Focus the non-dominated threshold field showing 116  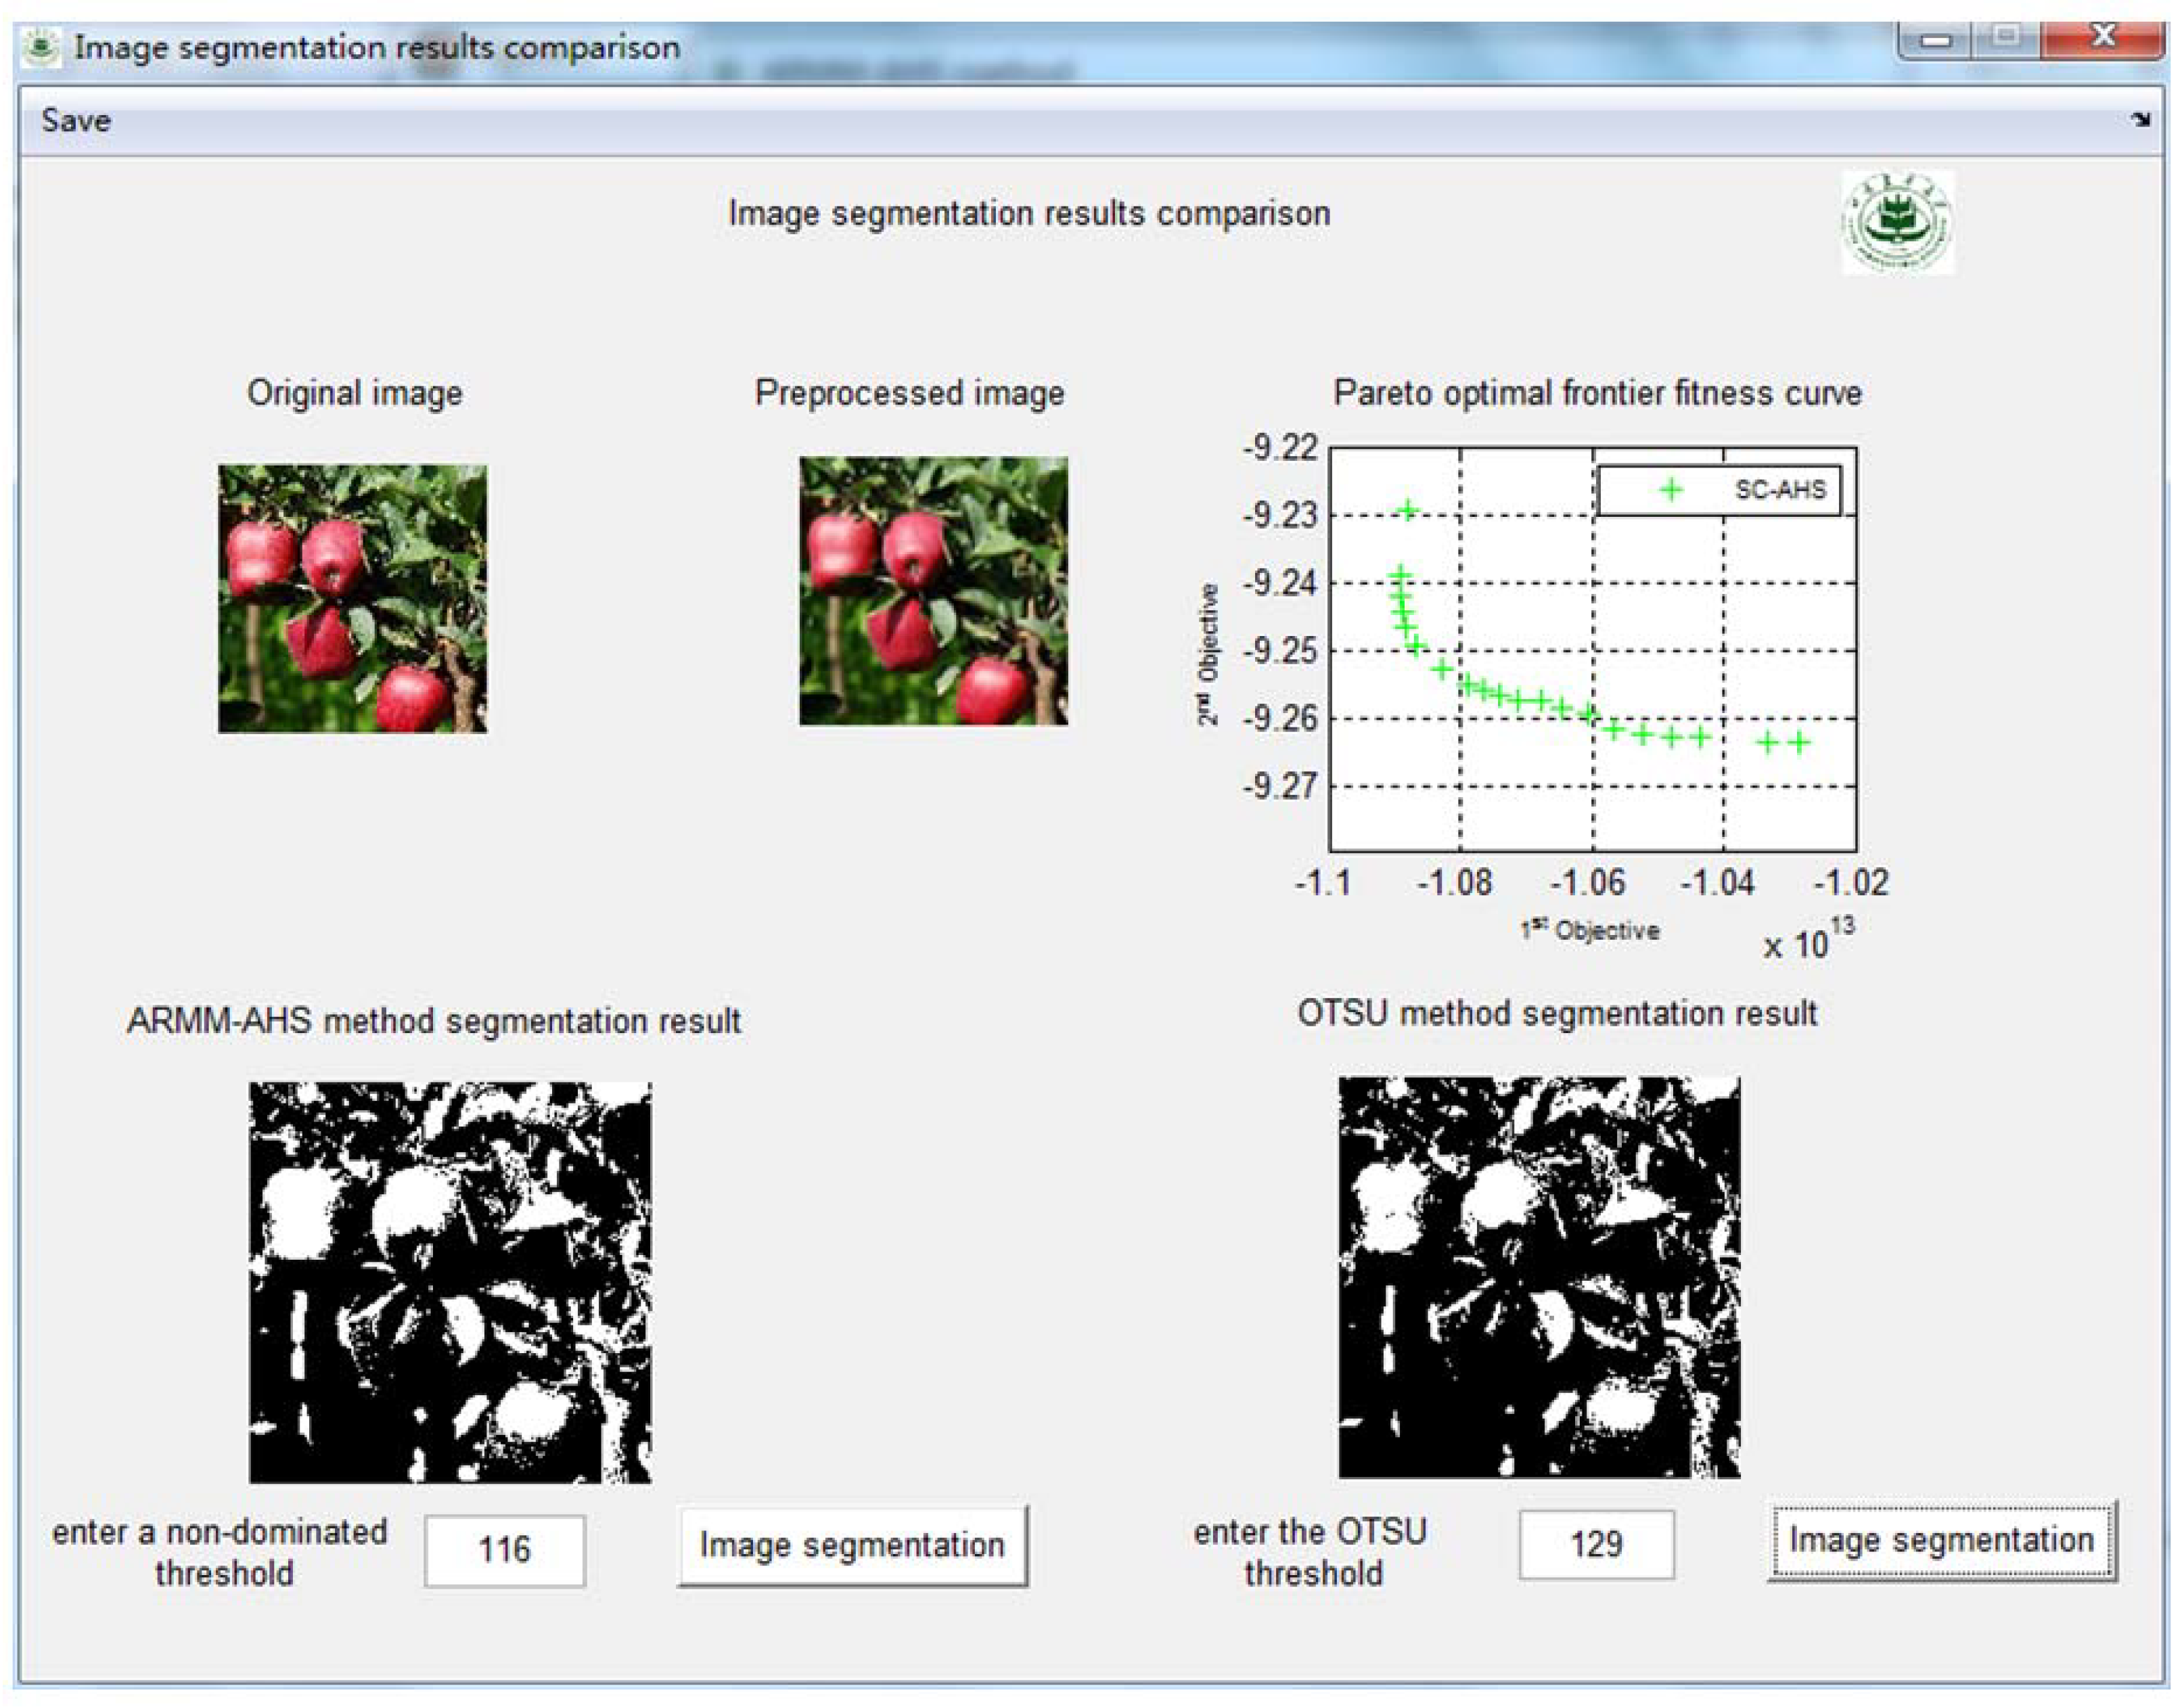(x=504, y=1550)
